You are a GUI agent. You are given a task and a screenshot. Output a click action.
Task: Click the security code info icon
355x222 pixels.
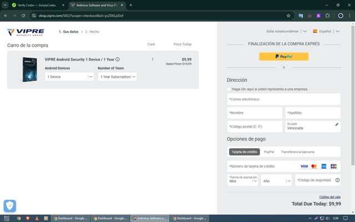[x=337, y=180]
